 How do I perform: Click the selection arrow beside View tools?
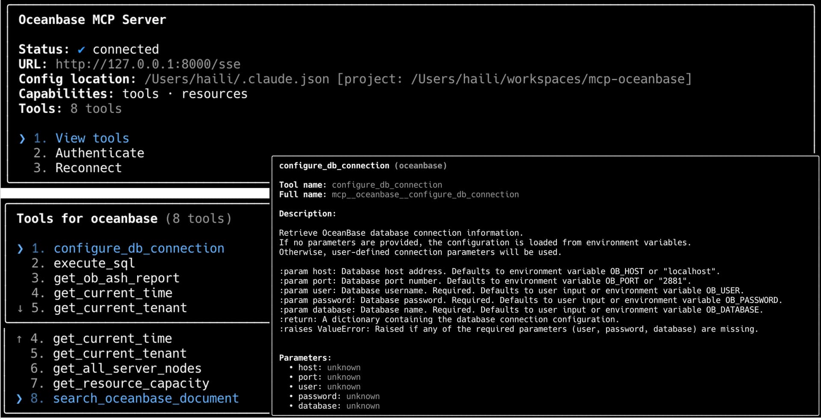point(22,139)
